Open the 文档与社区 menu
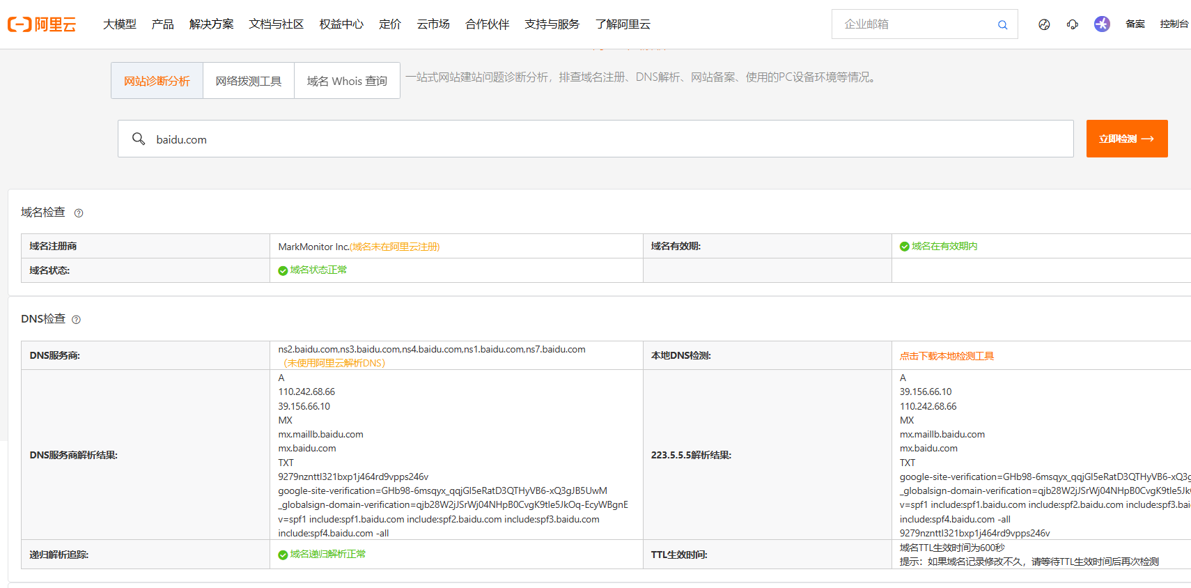The height and width of the screenshot is (588, 1191). pos(277,24)
